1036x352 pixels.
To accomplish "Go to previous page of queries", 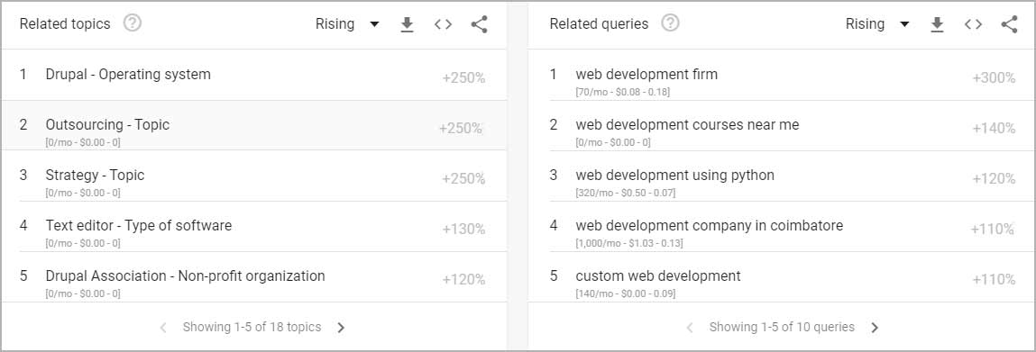I will click(x=690, y=328).
